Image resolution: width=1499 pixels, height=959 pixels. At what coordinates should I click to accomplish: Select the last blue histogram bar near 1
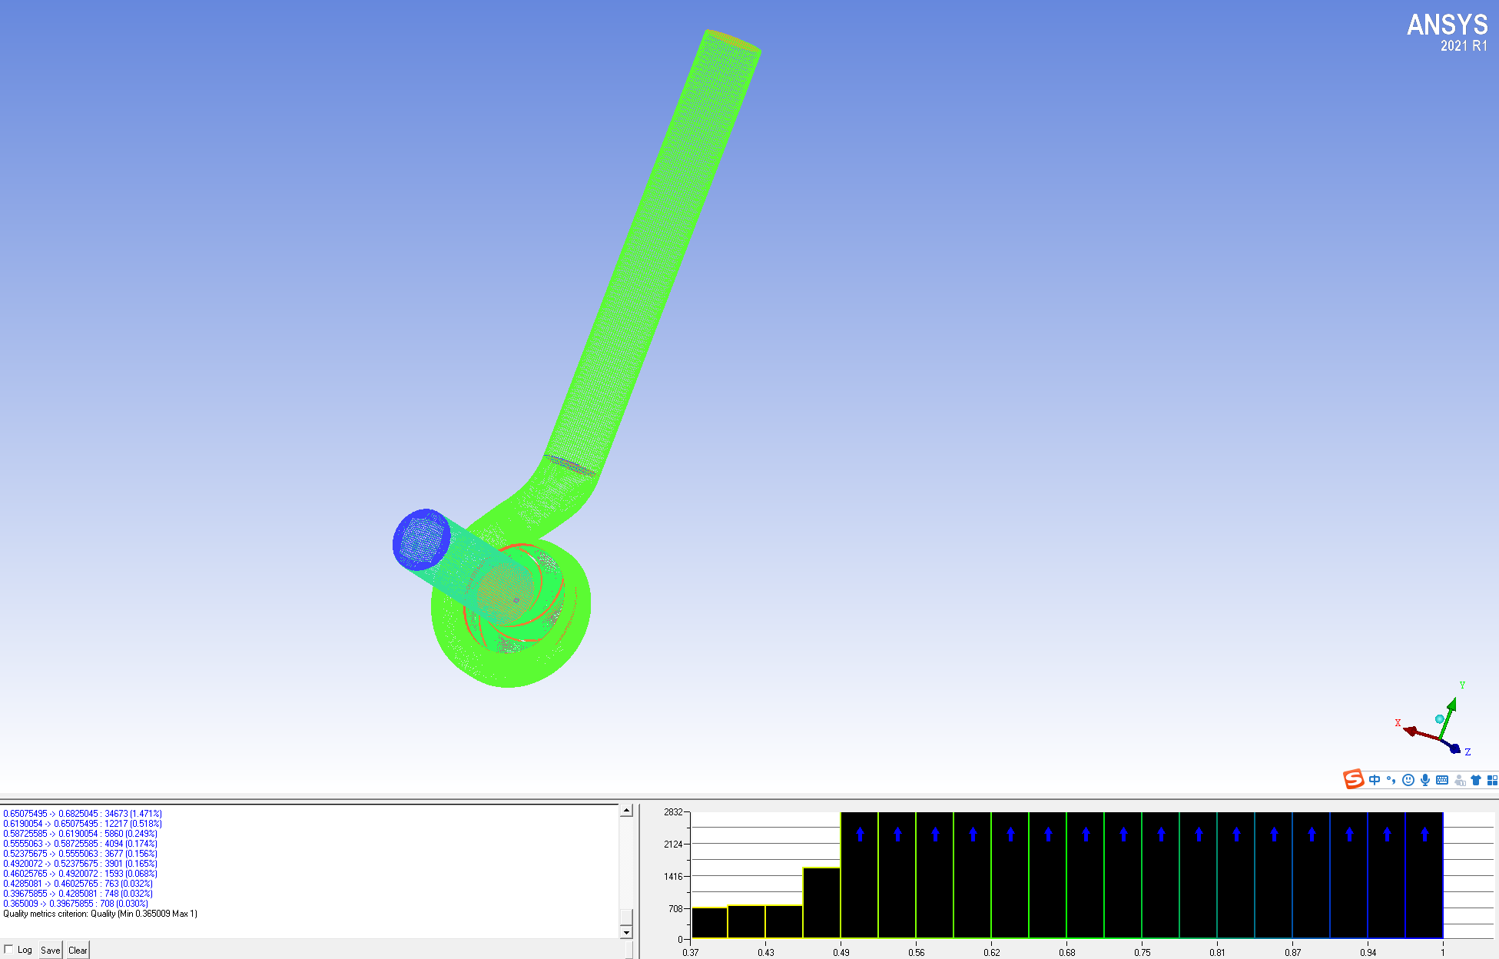click(1424, 876)
